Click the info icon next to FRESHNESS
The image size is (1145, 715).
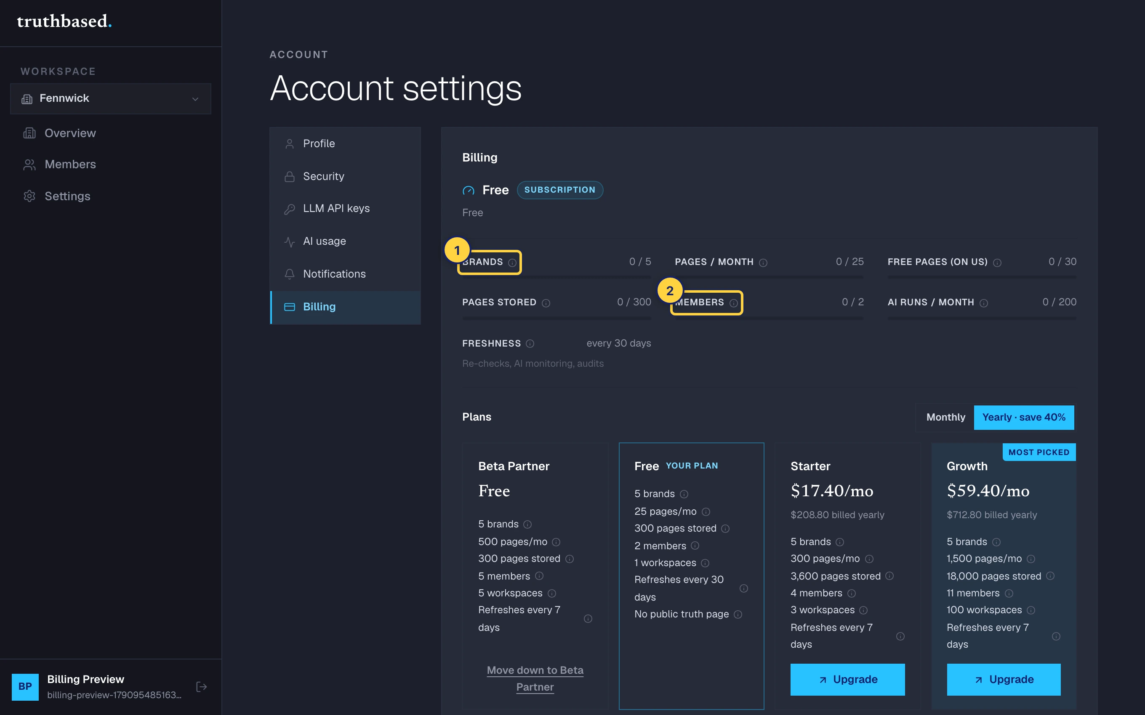(530, 344)
